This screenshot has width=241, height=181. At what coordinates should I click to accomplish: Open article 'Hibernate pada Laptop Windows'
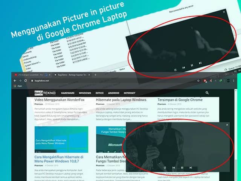[121, 100]
